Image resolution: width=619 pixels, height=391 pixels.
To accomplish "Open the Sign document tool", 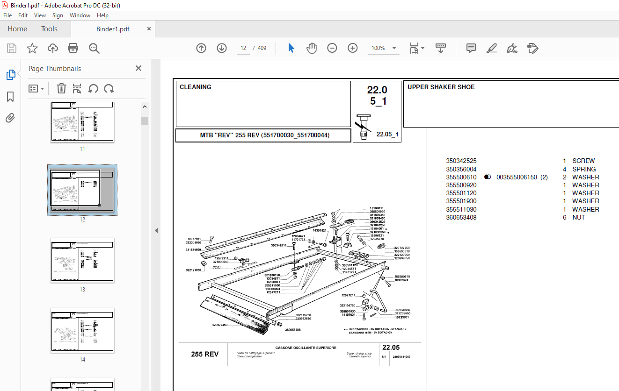I will (x=512, y=48).
